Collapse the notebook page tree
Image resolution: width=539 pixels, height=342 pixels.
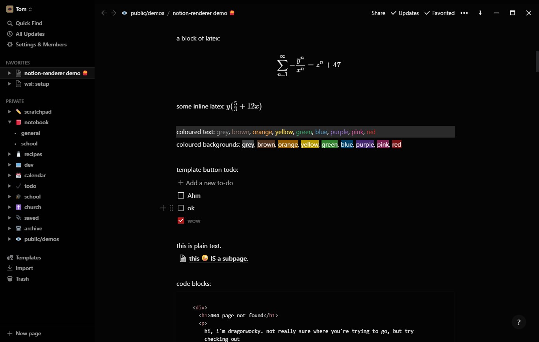point(9,122)
